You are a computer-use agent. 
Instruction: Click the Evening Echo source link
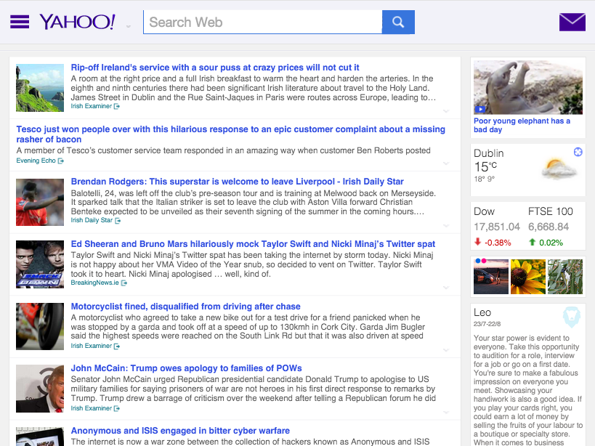click(36, 161)
